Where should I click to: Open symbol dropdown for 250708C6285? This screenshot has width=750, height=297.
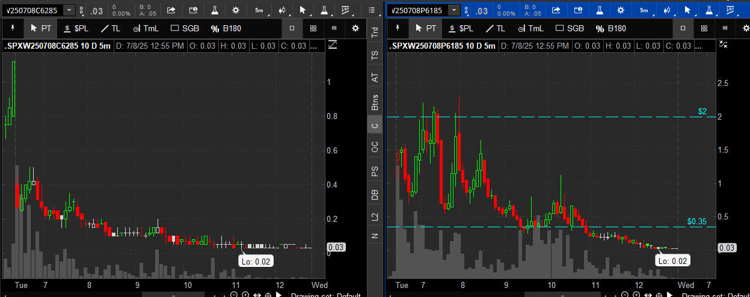(x=70, y=10)
